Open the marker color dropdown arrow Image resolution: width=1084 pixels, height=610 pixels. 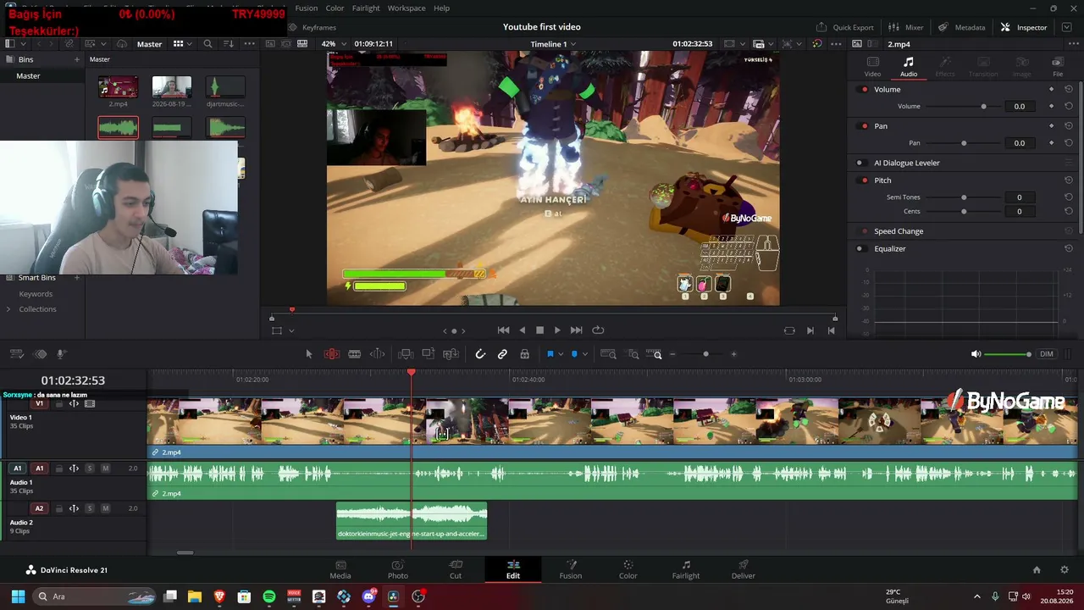584,354
